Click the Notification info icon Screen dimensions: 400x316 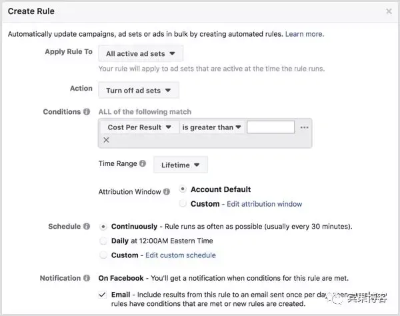click(x=87, y=278)
